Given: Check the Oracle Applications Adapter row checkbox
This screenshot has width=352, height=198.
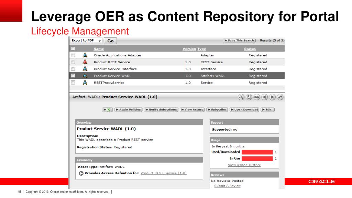Looking at the screenshot, I should 73,55.
